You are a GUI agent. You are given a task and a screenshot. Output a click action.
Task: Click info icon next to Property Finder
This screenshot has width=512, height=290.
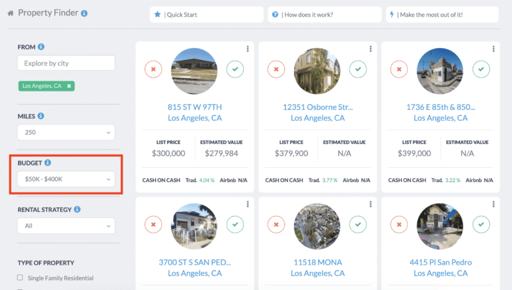click(x=84, y=13)
